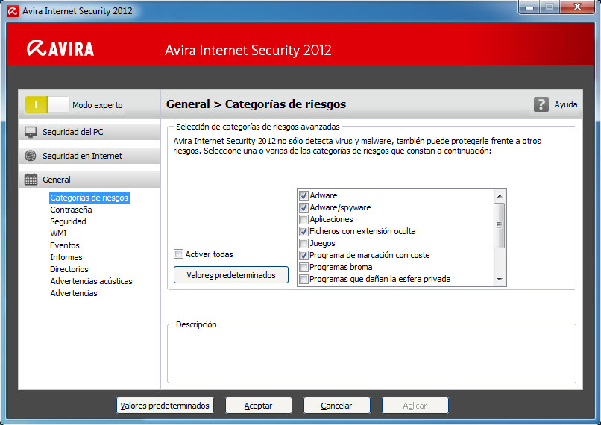Screen dimensions: 601x425
Task: Uncheck Programa de marcación con coste
Action: (303, 255)
